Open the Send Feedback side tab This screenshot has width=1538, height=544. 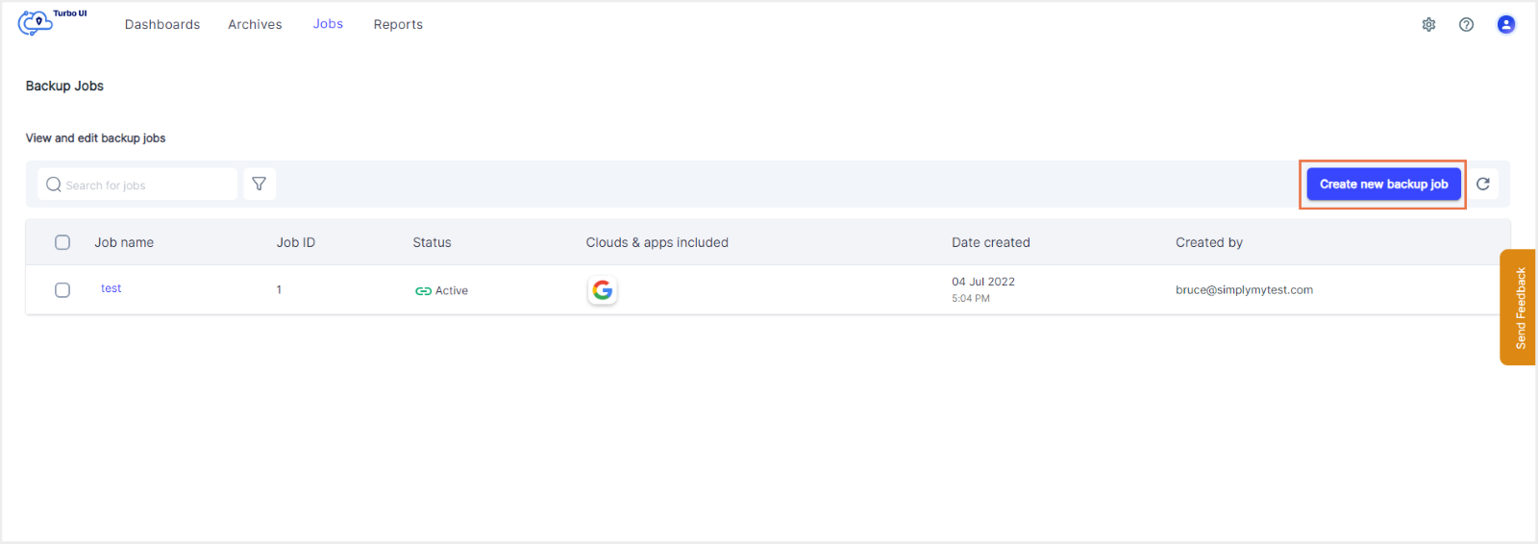[x=1518, y=308]
